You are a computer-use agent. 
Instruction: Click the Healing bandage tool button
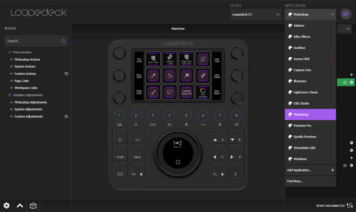click(203, 75)
